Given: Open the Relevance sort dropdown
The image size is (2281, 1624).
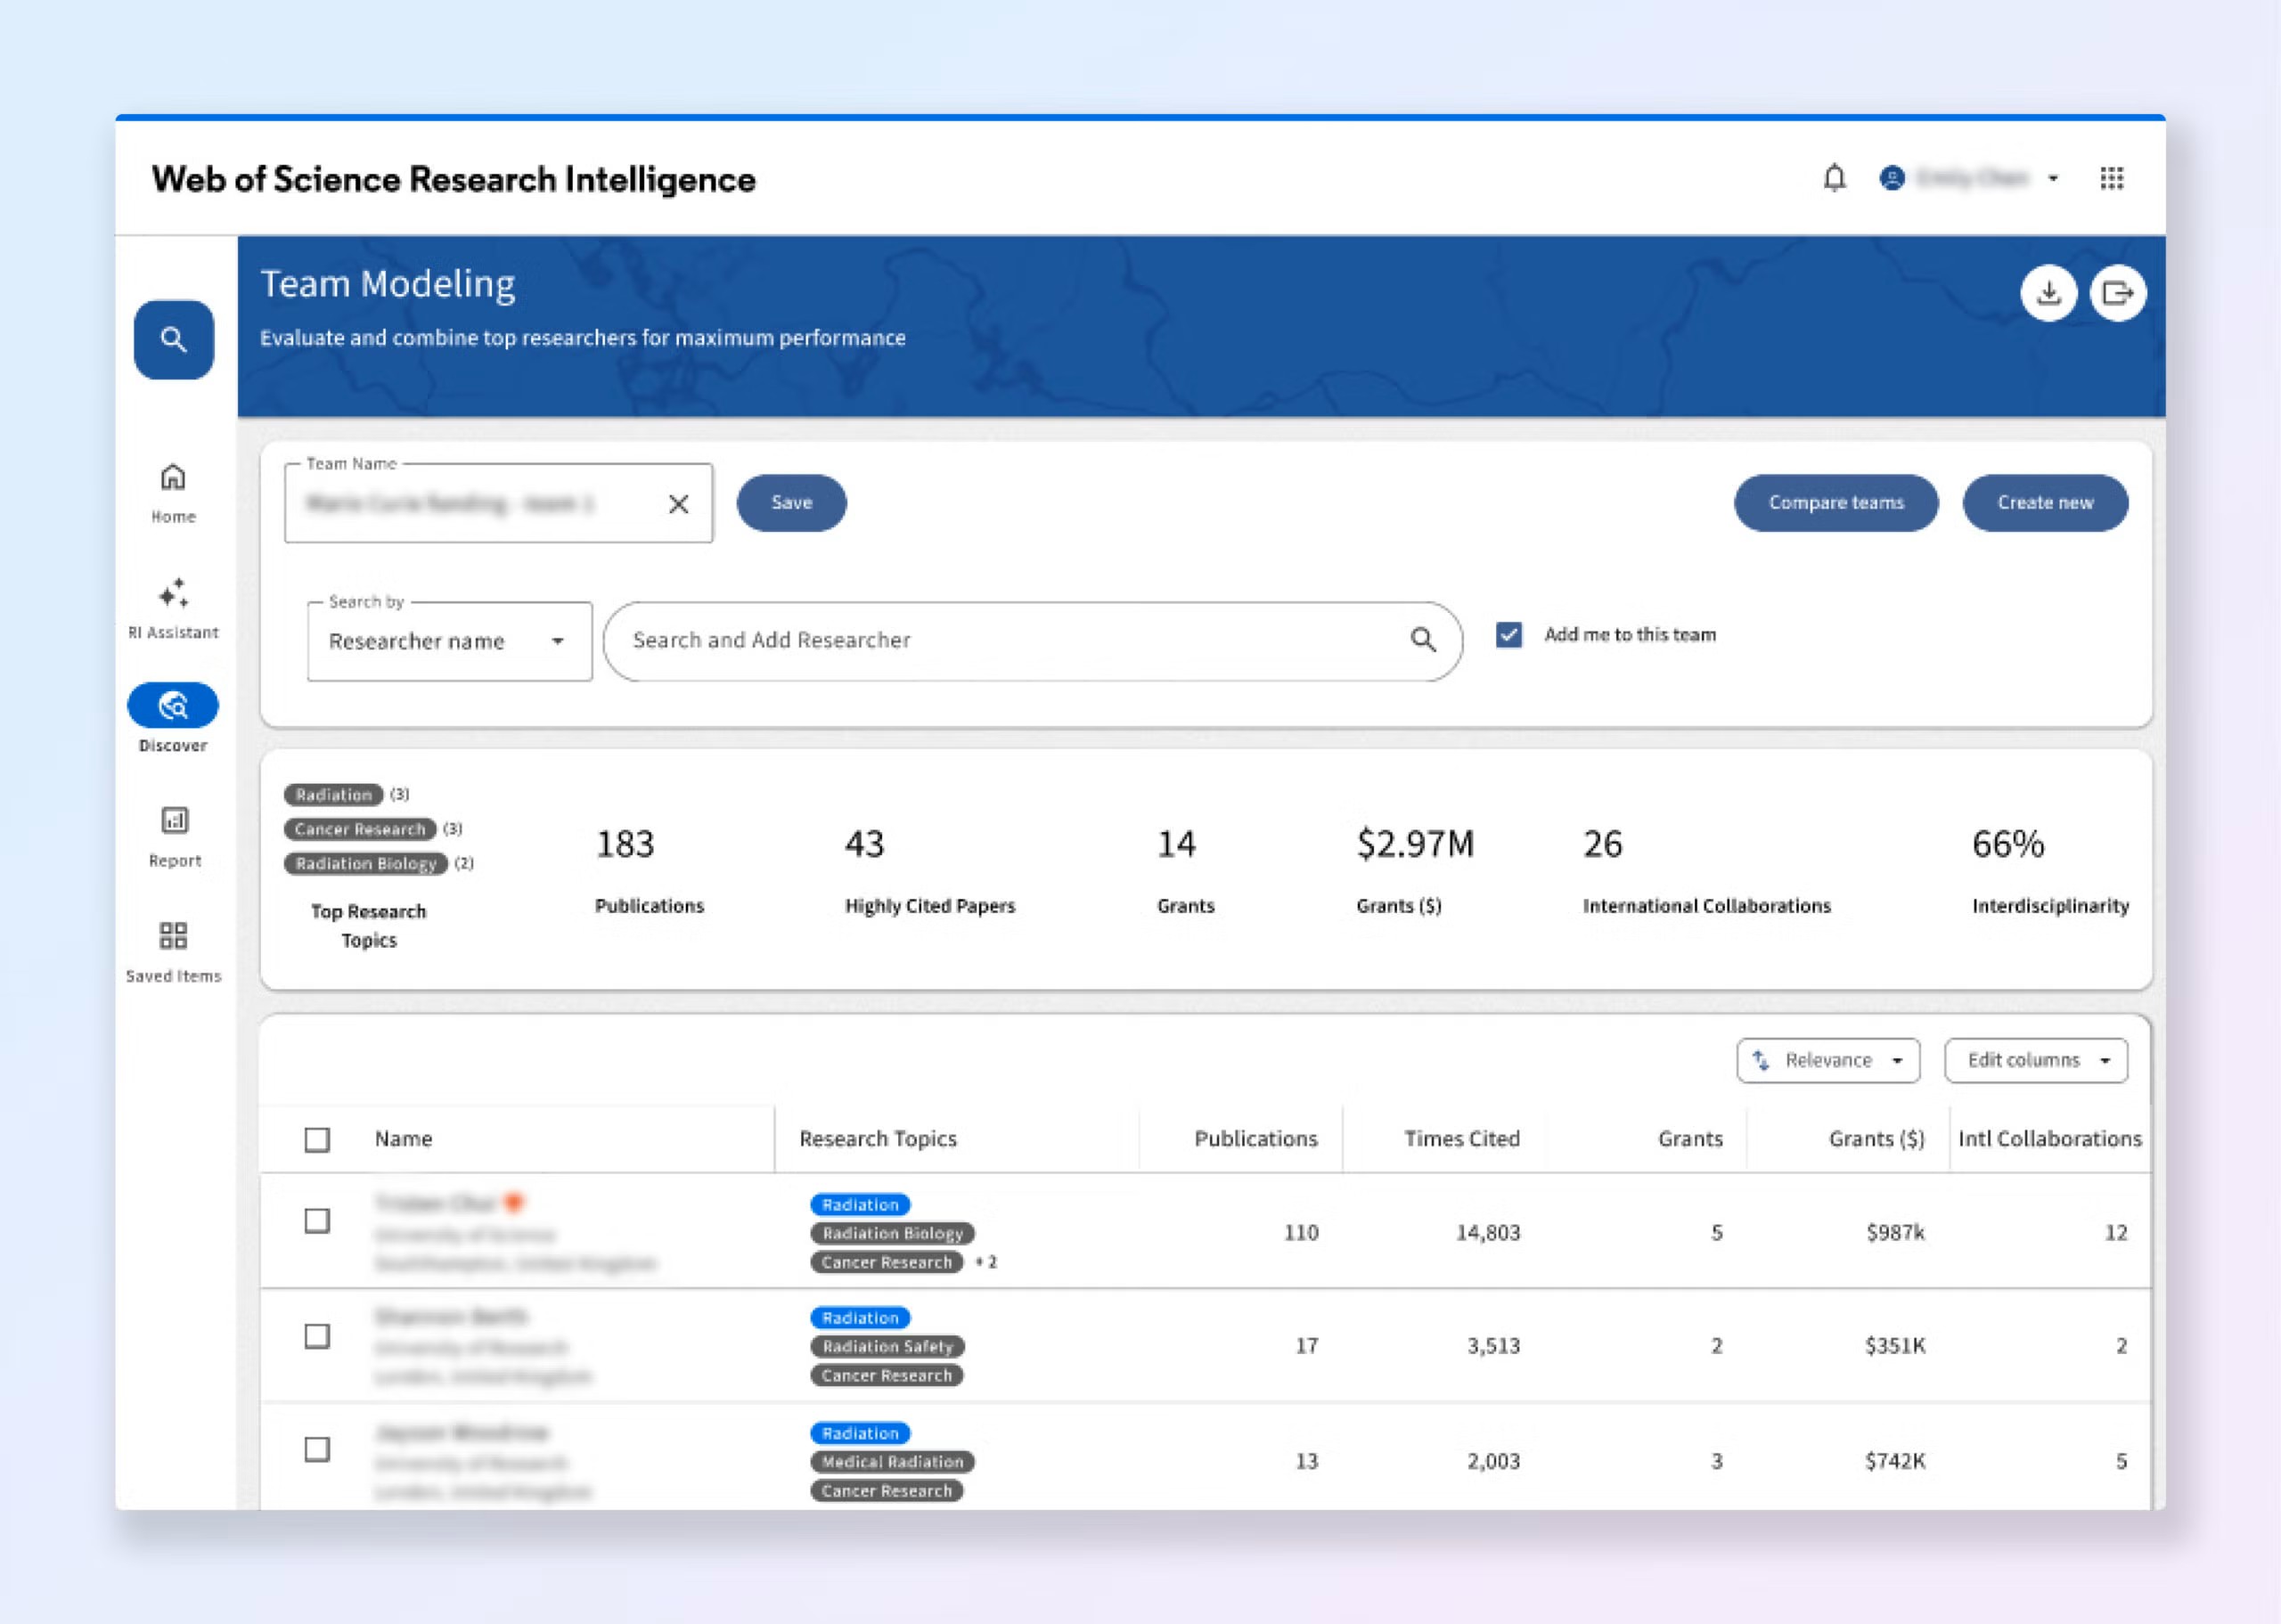Looking at the screenshot, I should tap(1828, 1061).
